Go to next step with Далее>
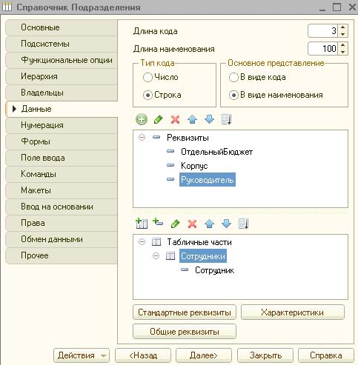The width and height of the screenshot is (358, 365). [x=204, y=355]
